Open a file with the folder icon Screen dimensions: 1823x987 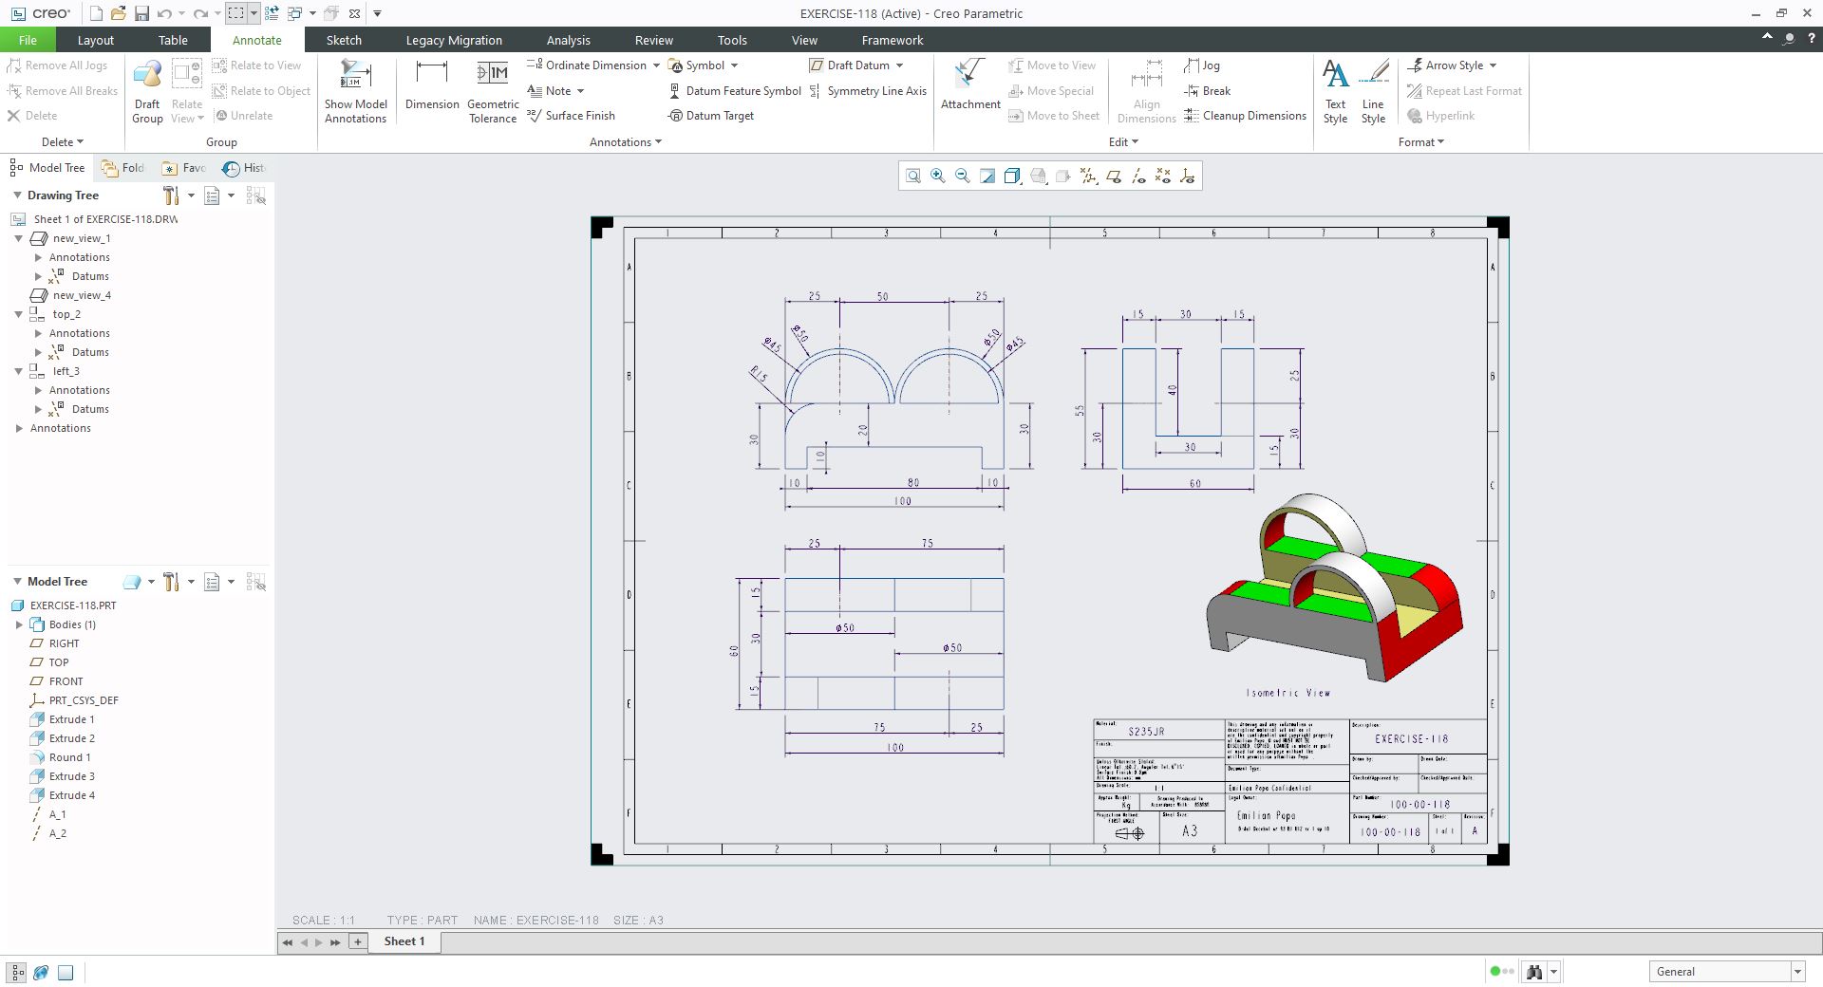119,13
